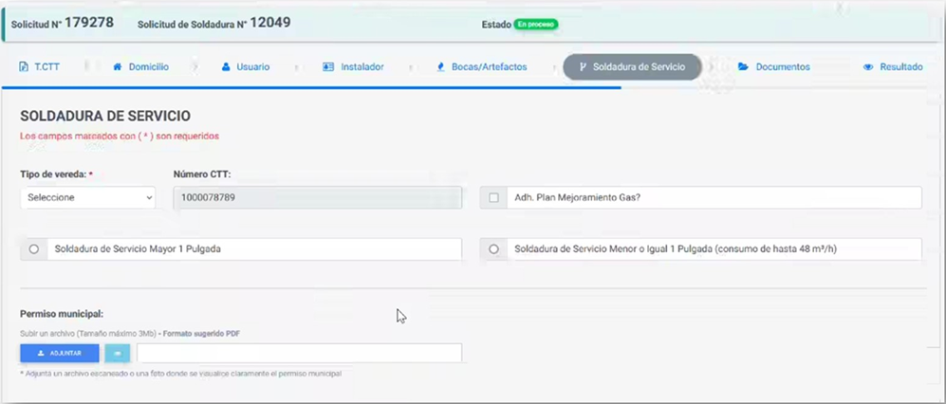The height and width of the screenshot is (404, 946).
Task: Click the ID card icon beside Instalador
Action: tap(328, 67)
